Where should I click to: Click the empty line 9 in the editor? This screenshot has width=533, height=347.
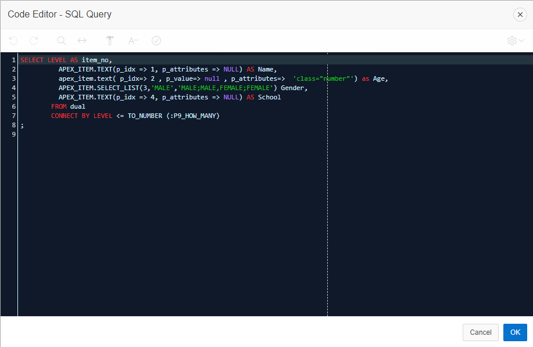[x=174, y=134]
